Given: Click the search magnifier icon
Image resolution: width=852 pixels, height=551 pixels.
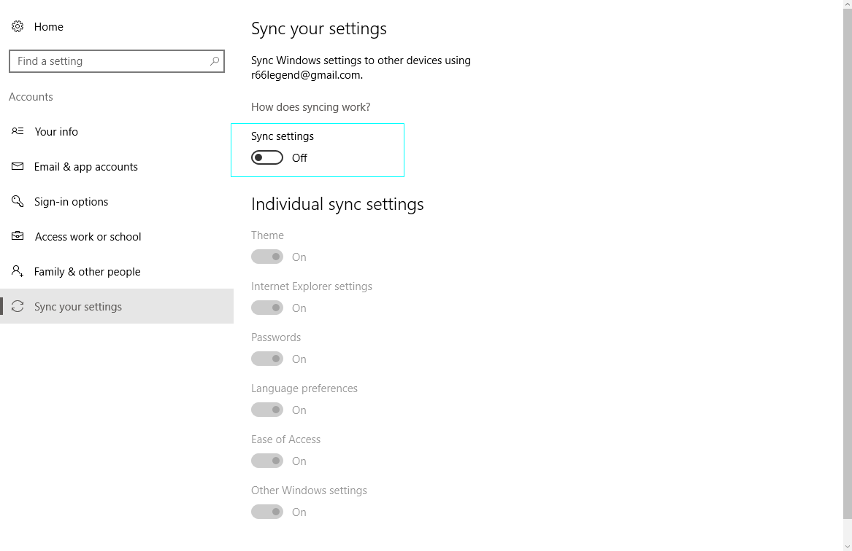Looking at the screenshot, I should click(215, 60).
